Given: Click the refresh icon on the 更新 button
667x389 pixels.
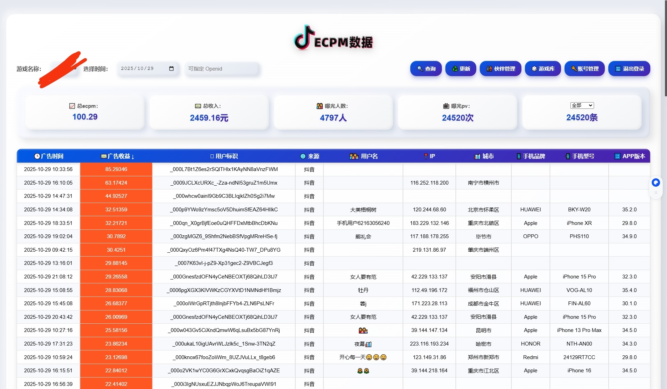Looking at the screenshot, I should point(455,68).
